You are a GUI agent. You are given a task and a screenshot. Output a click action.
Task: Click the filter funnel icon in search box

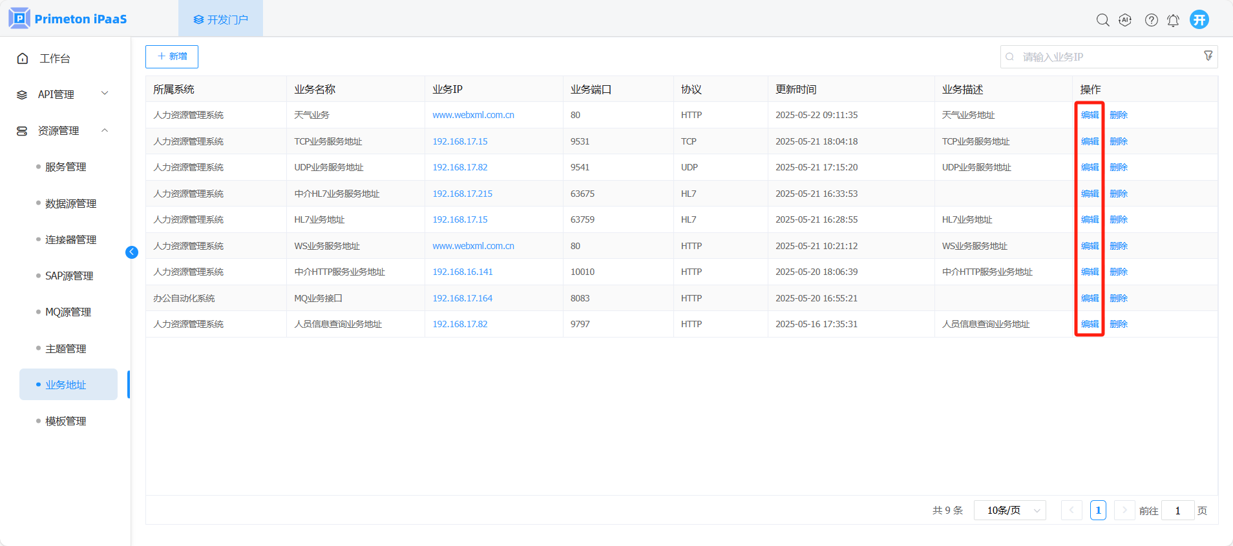(1208, 56)
